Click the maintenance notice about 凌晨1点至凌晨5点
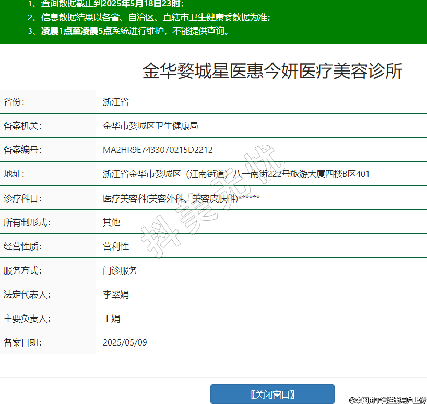The width and height of the screenshot is (427, 404). [135, 31]
